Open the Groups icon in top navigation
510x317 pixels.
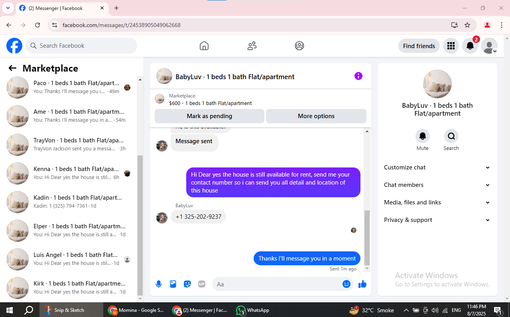[x=299, y=46]
